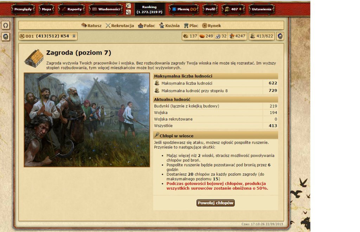Screen dimensions: 360x232
Task: Click the Wszystkie total value 413
Action: (x=273, y=125)
